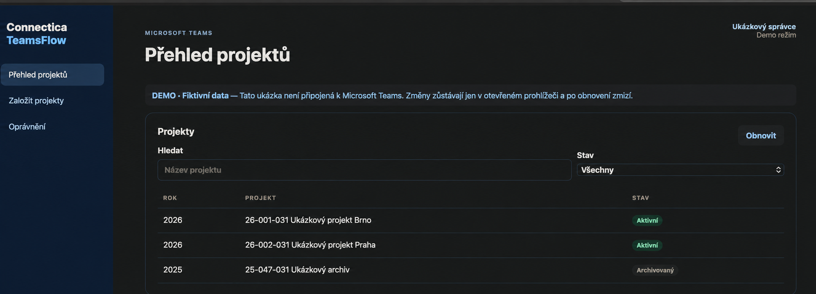Click the Obnovit button

pyautogui.click(x=760, y=135)
